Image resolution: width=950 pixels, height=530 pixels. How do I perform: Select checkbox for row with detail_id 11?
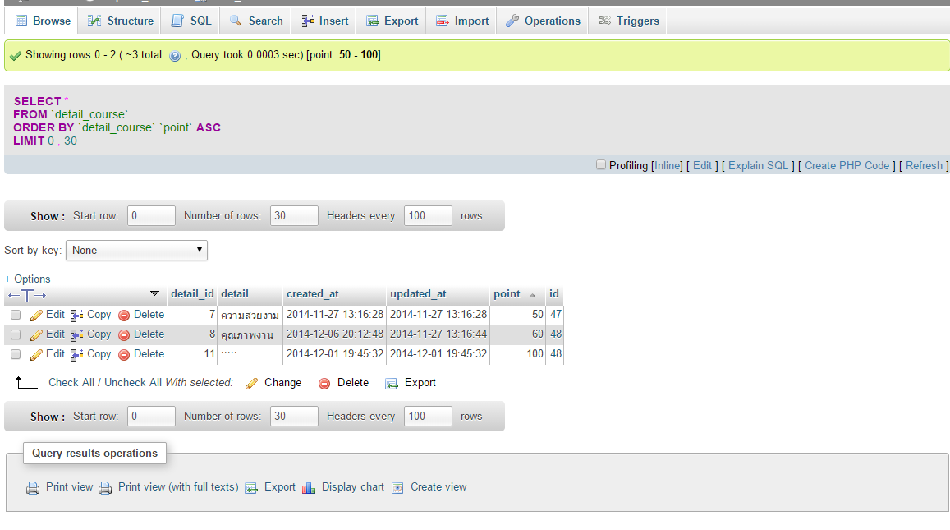16,354
